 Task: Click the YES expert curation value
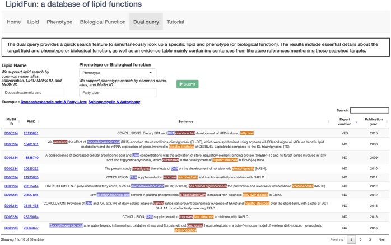click(345, 133)
